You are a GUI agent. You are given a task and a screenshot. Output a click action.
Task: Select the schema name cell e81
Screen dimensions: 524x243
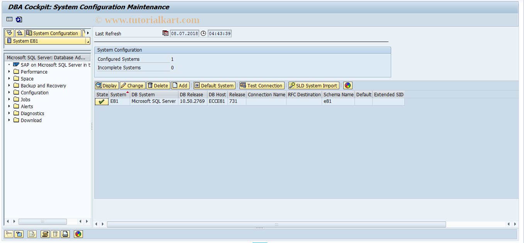tap(338, 101)
